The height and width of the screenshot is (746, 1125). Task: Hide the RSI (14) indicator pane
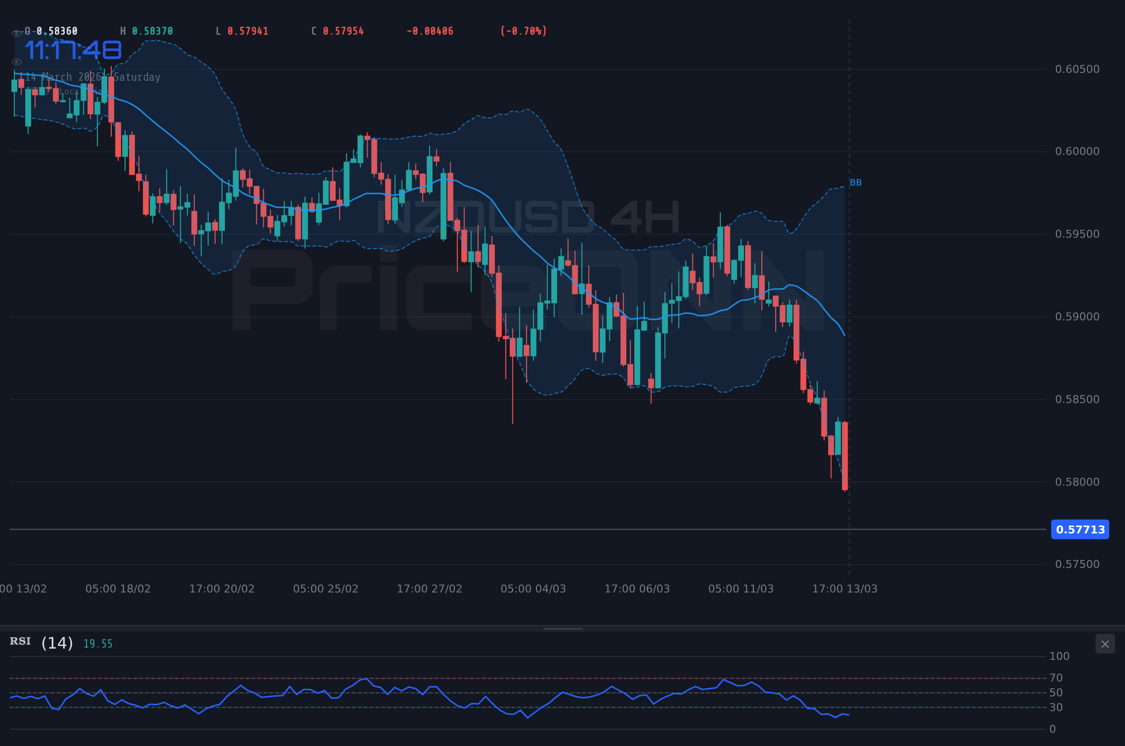pyautogui.click(x=1104, y=644)
